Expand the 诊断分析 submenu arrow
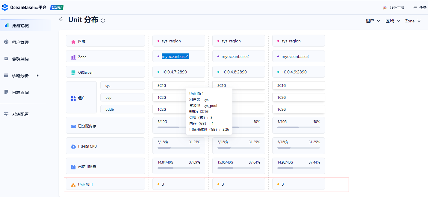The width and height of the screenshot is (428, 197). [38, 76]
